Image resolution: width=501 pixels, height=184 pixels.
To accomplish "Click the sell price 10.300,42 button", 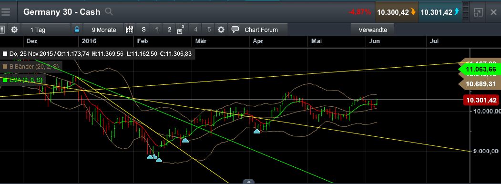I will tap(397, 12).
